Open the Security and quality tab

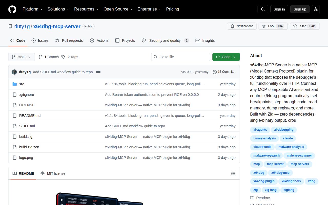pyautogui.click(x=165, y=40)
